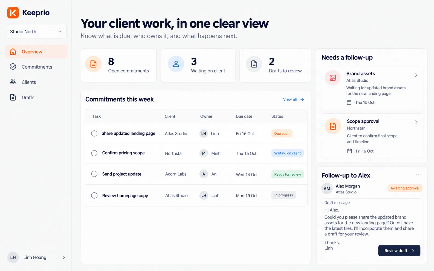Expand the Scope approval follow-up chevron

416,122
